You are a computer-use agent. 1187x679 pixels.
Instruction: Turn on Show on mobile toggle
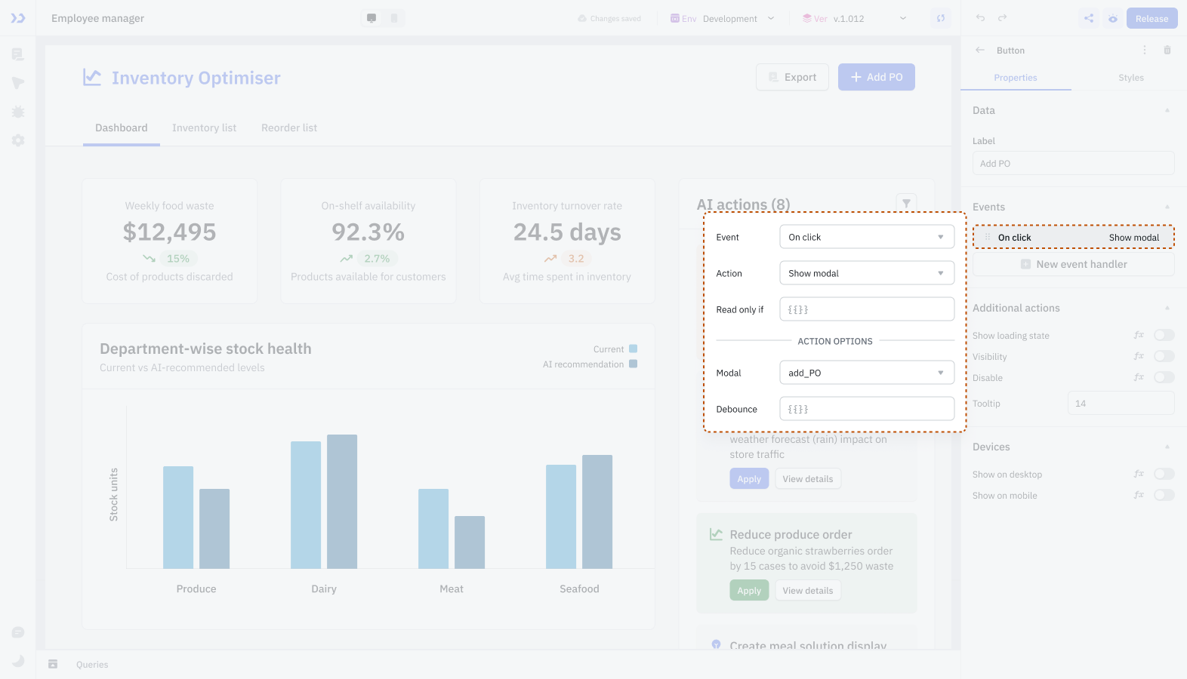[x=1164, y=495]
